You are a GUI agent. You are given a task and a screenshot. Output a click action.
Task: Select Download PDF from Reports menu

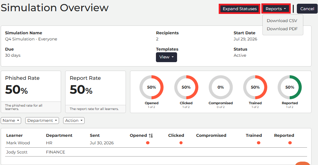[282, 29]
